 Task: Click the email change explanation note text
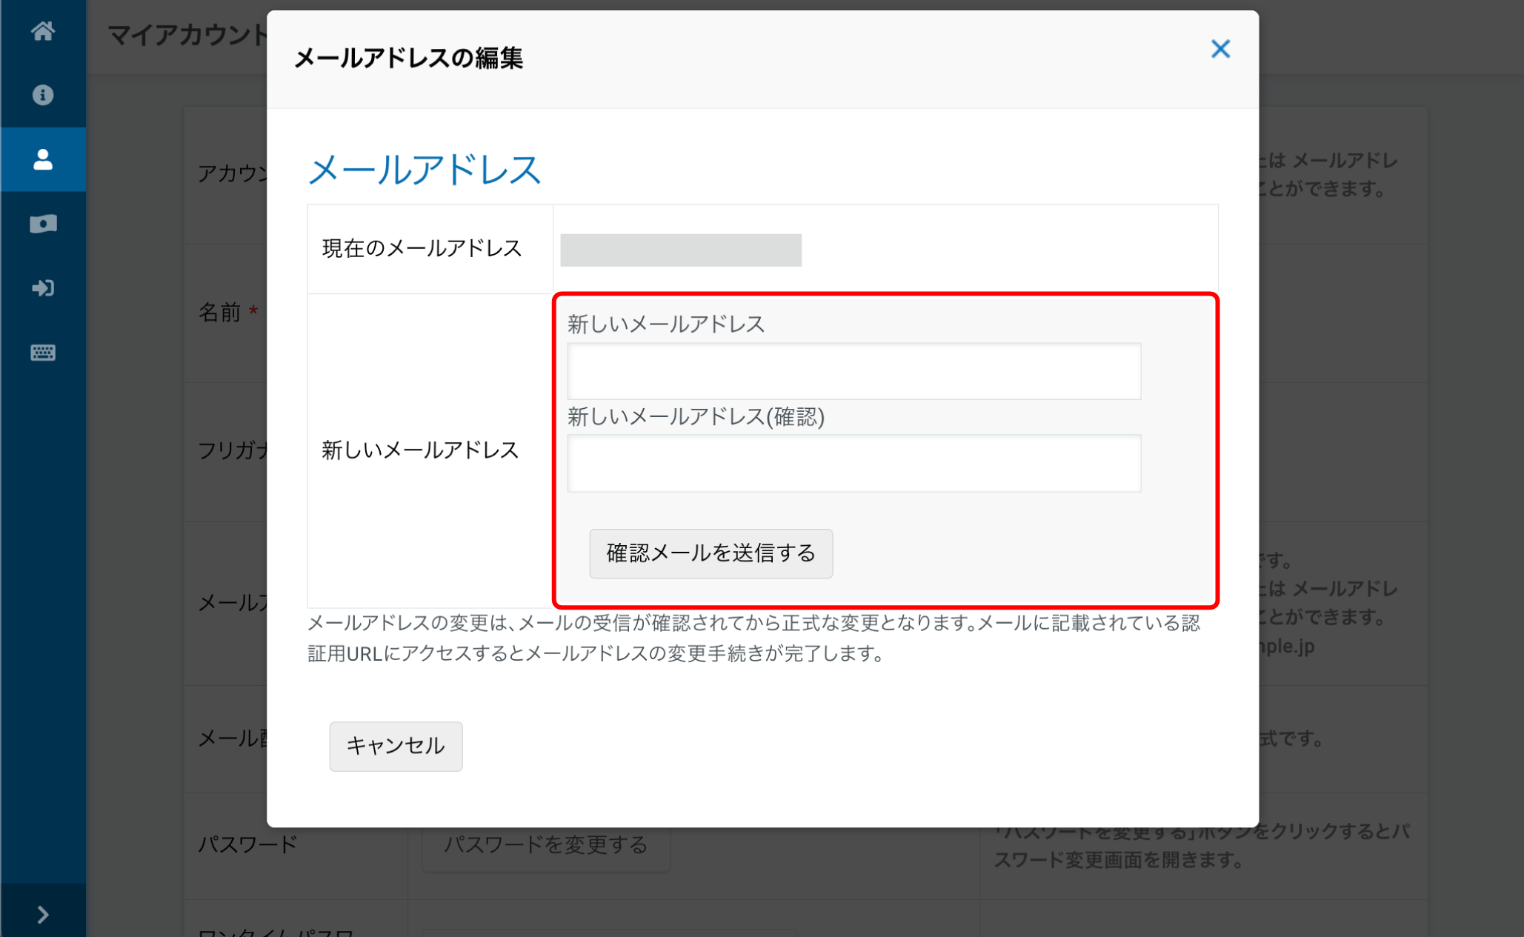point(753,638)
